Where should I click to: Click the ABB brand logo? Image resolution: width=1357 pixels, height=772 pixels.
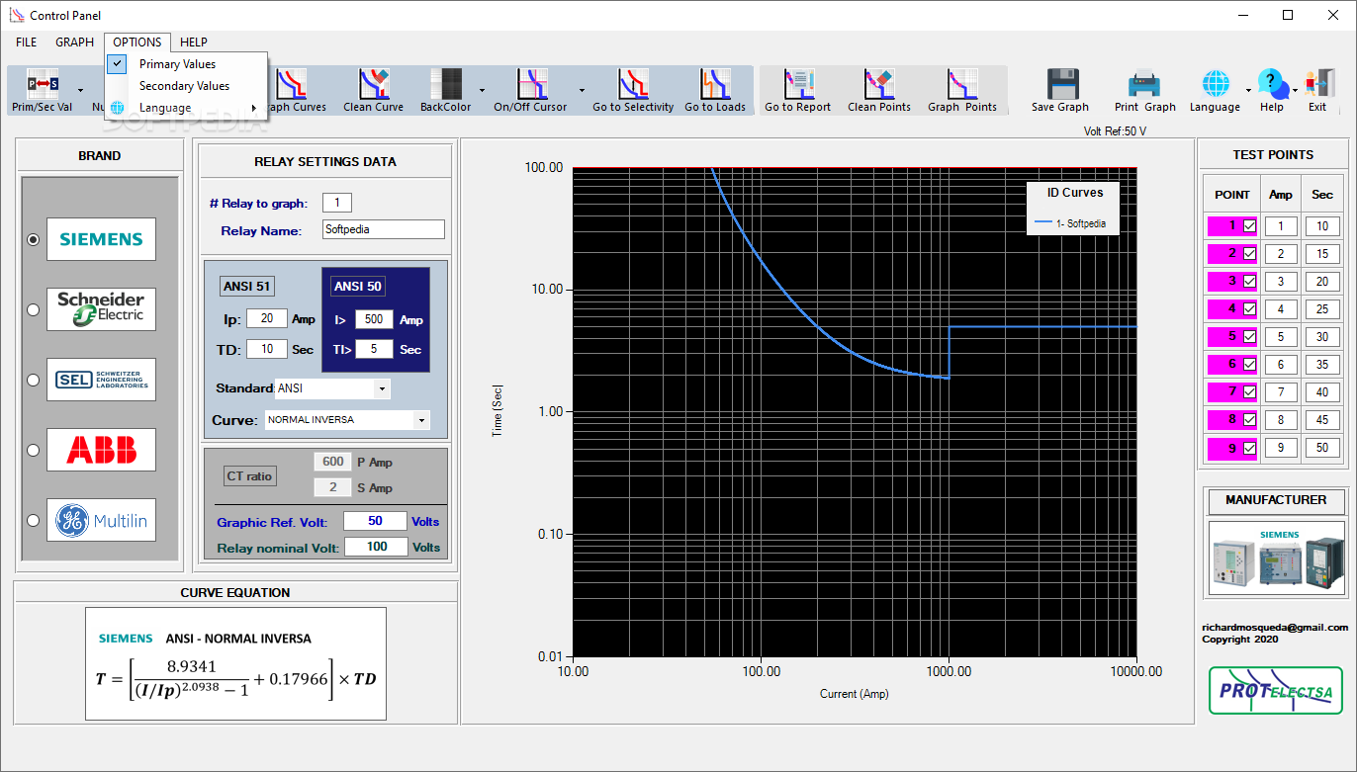point(101,450)
